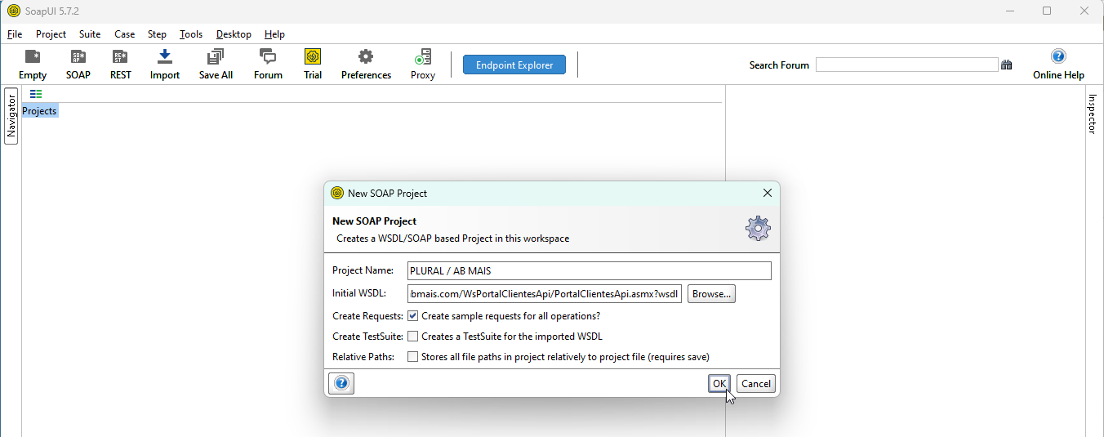Image resolution: width=1104 pixels, height=437 pixels.
Task: Click the Trial toolbar icon
Action: pos(313,56)
